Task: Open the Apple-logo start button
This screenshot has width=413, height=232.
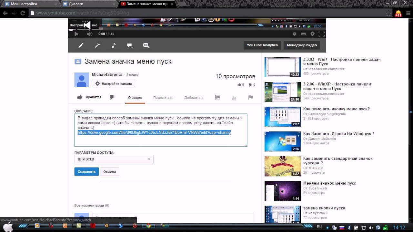Action: point(8,227)
